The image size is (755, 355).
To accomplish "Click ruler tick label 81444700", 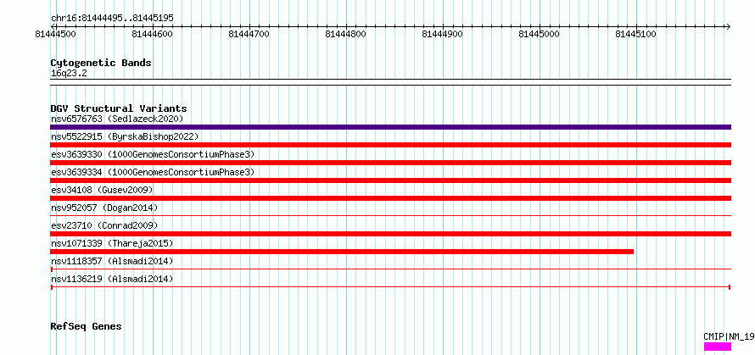I will [249, 34].
